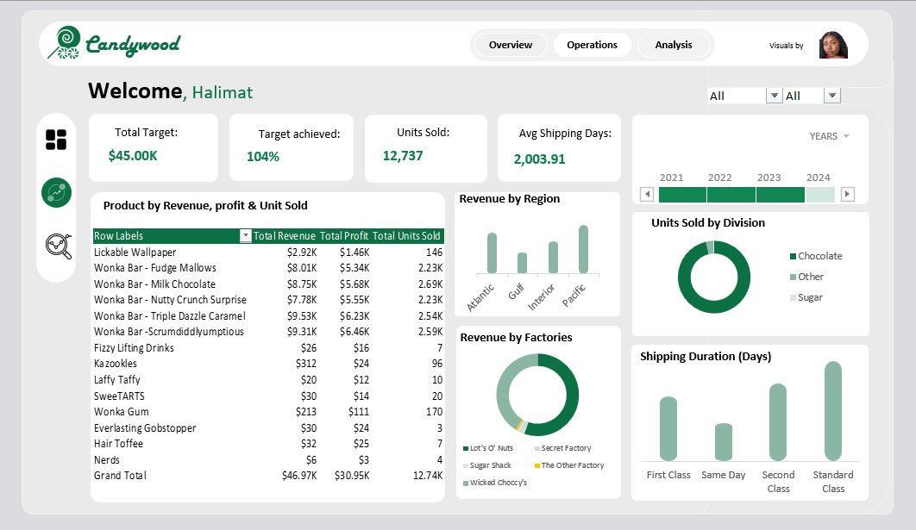Select the 2023 timeline segment
This screenshot has width=916, height=530.
[x=781, y=195]
